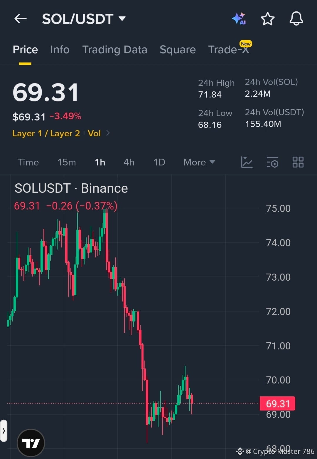The image size is (317, 459).
Task: Add SOL/USDT to favorites with star
Action: coord(268,19)
